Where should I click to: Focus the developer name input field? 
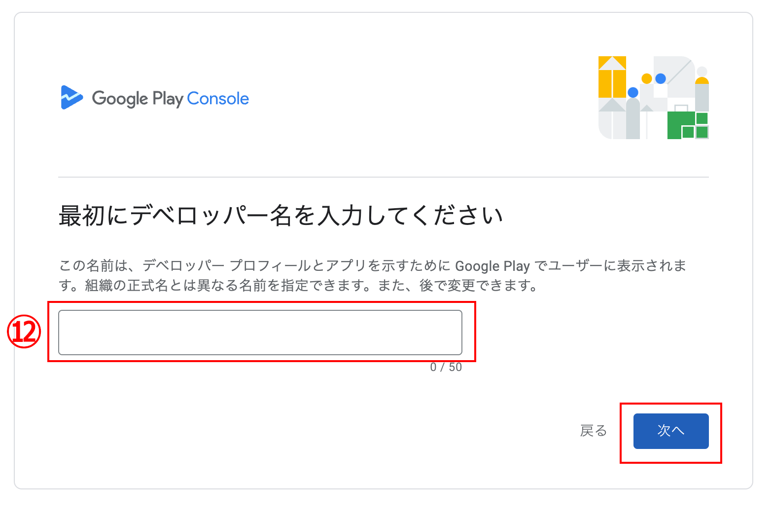point(260,333)
